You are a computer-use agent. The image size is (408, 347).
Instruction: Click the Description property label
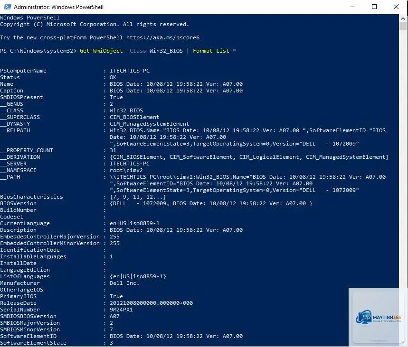tap(18, 230)
